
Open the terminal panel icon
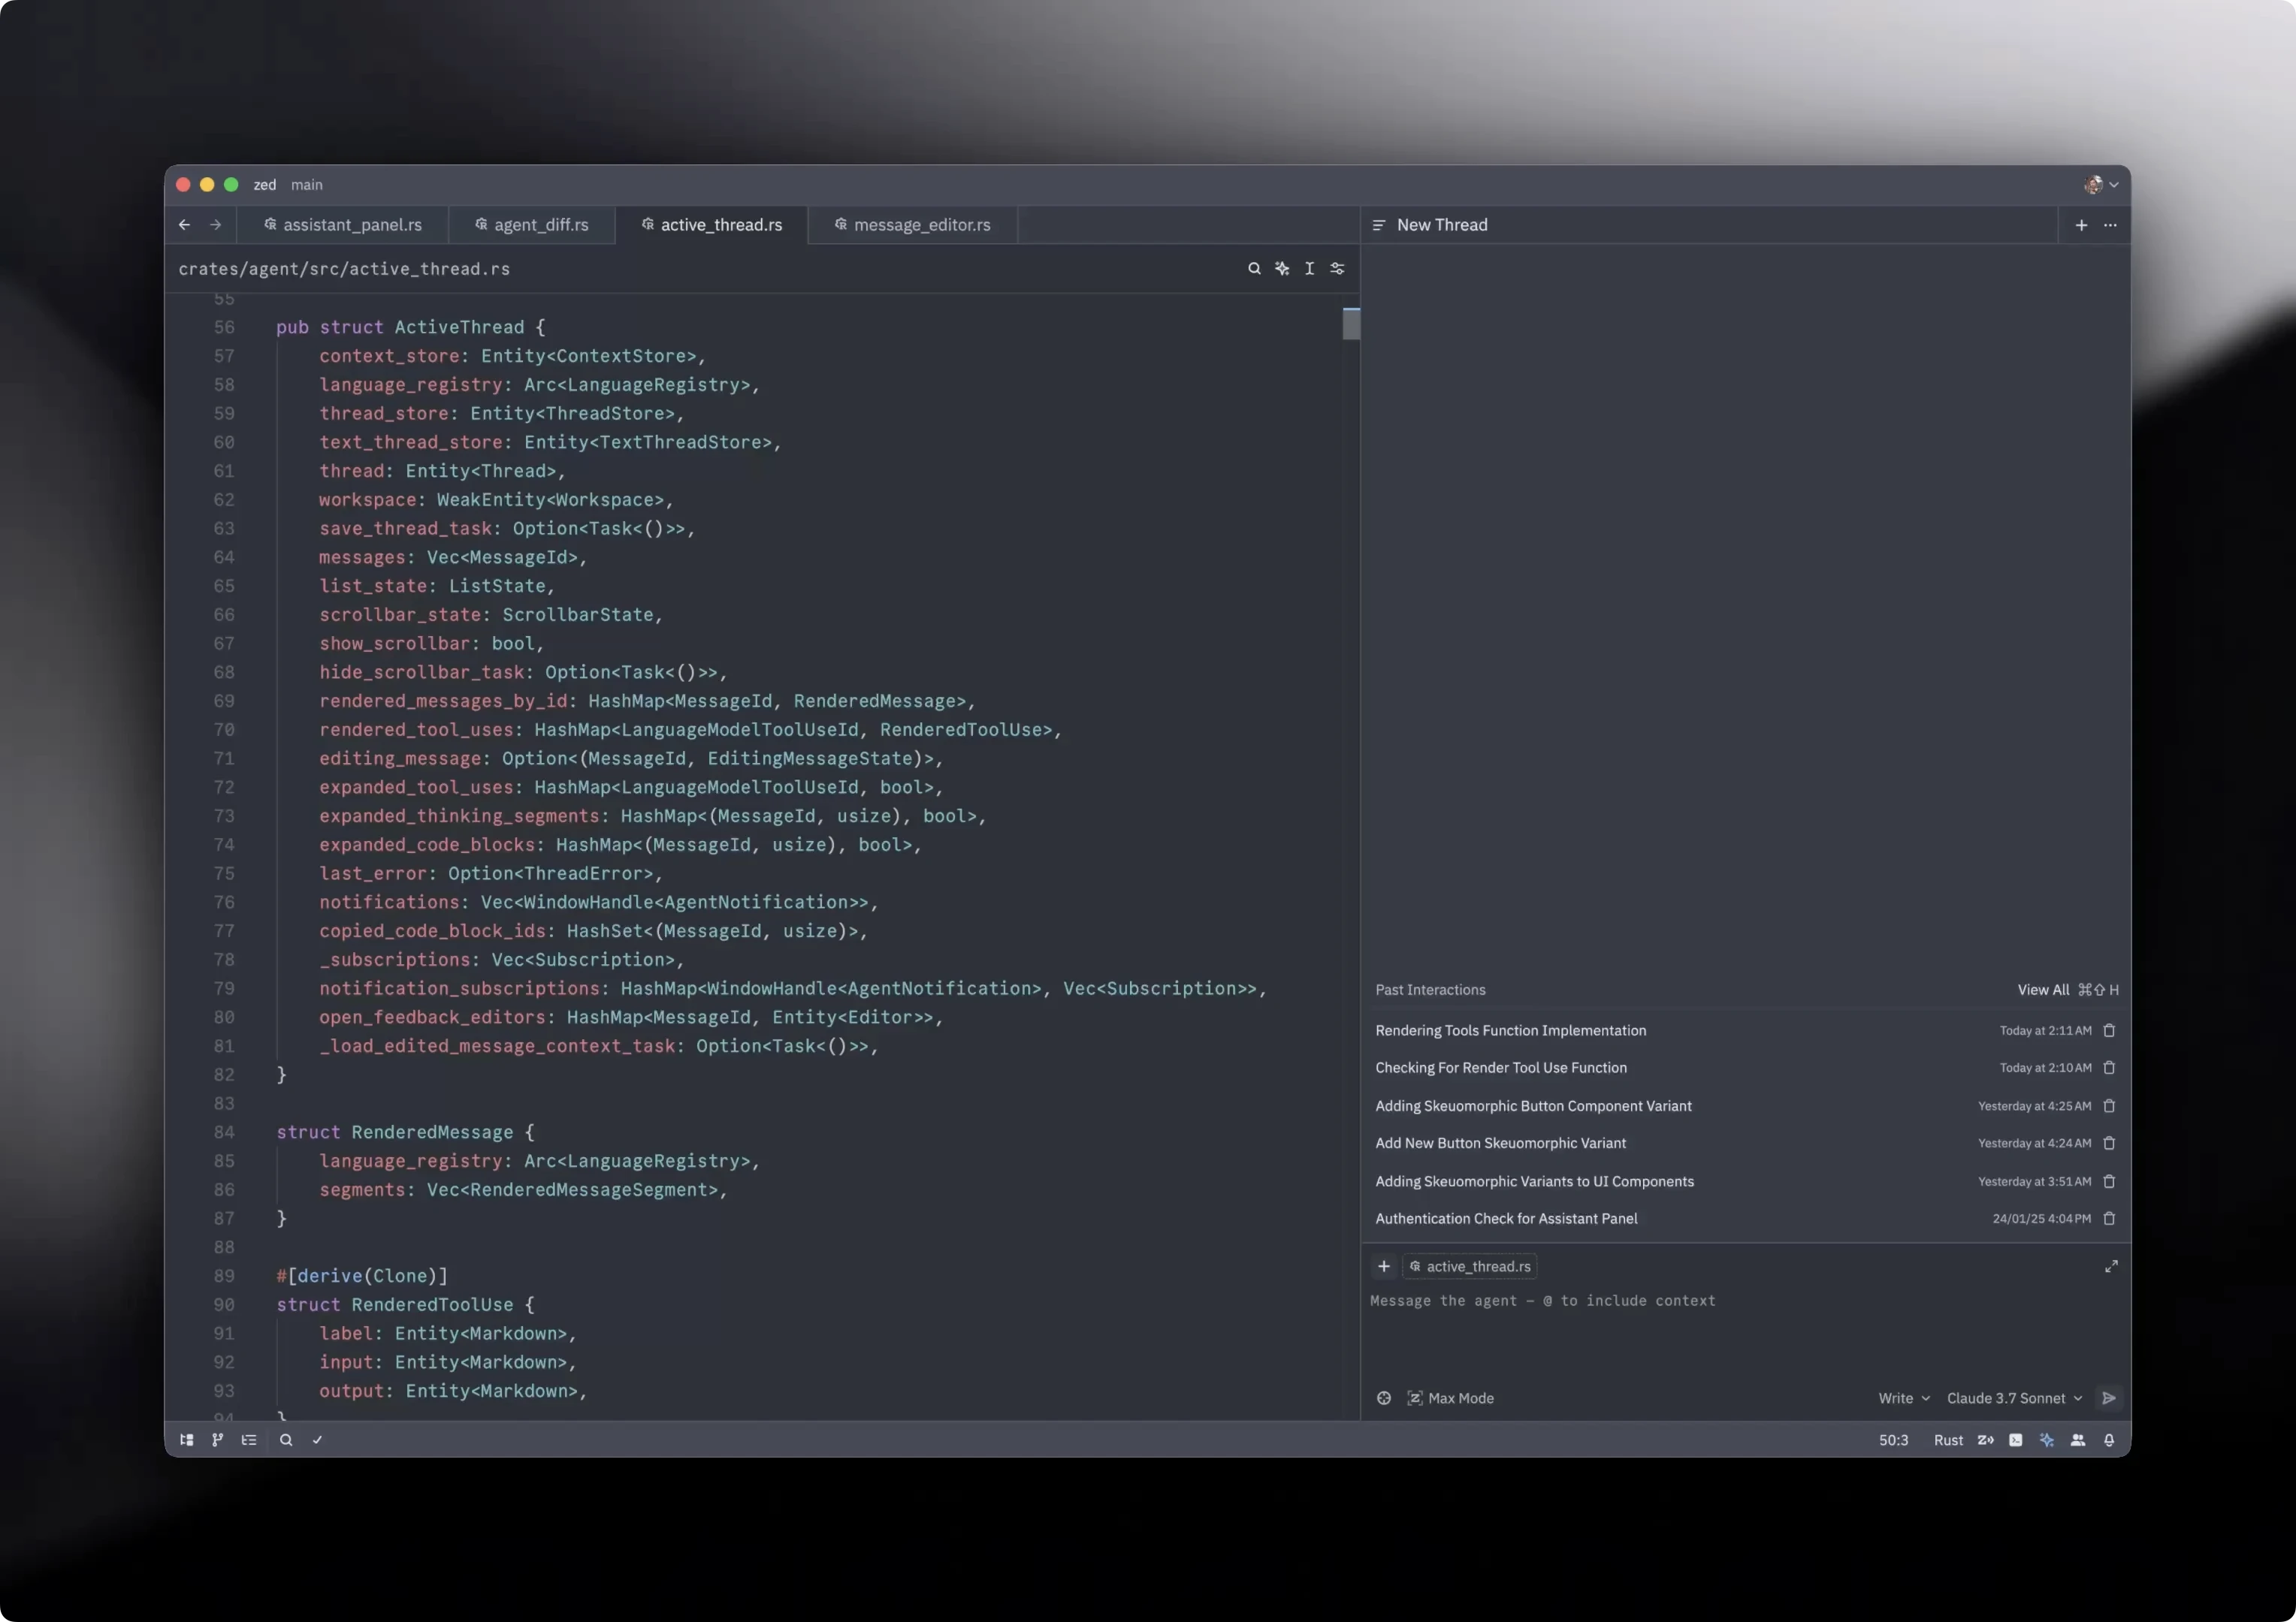[x=2015, y=1440]
